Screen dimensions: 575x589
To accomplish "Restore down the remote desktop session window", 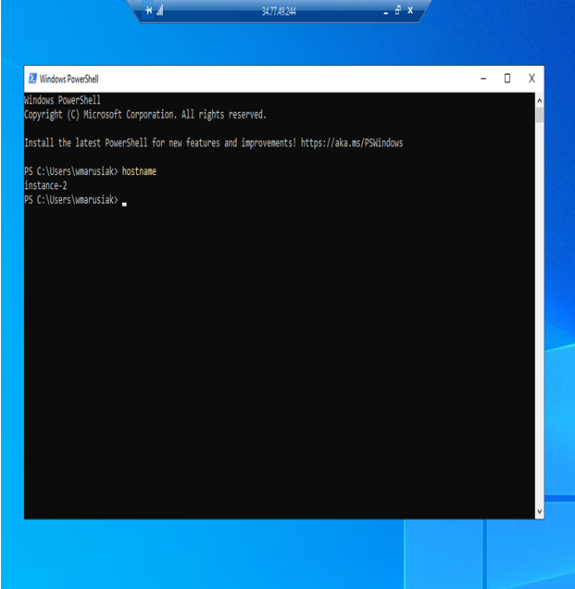I will 398,10.
